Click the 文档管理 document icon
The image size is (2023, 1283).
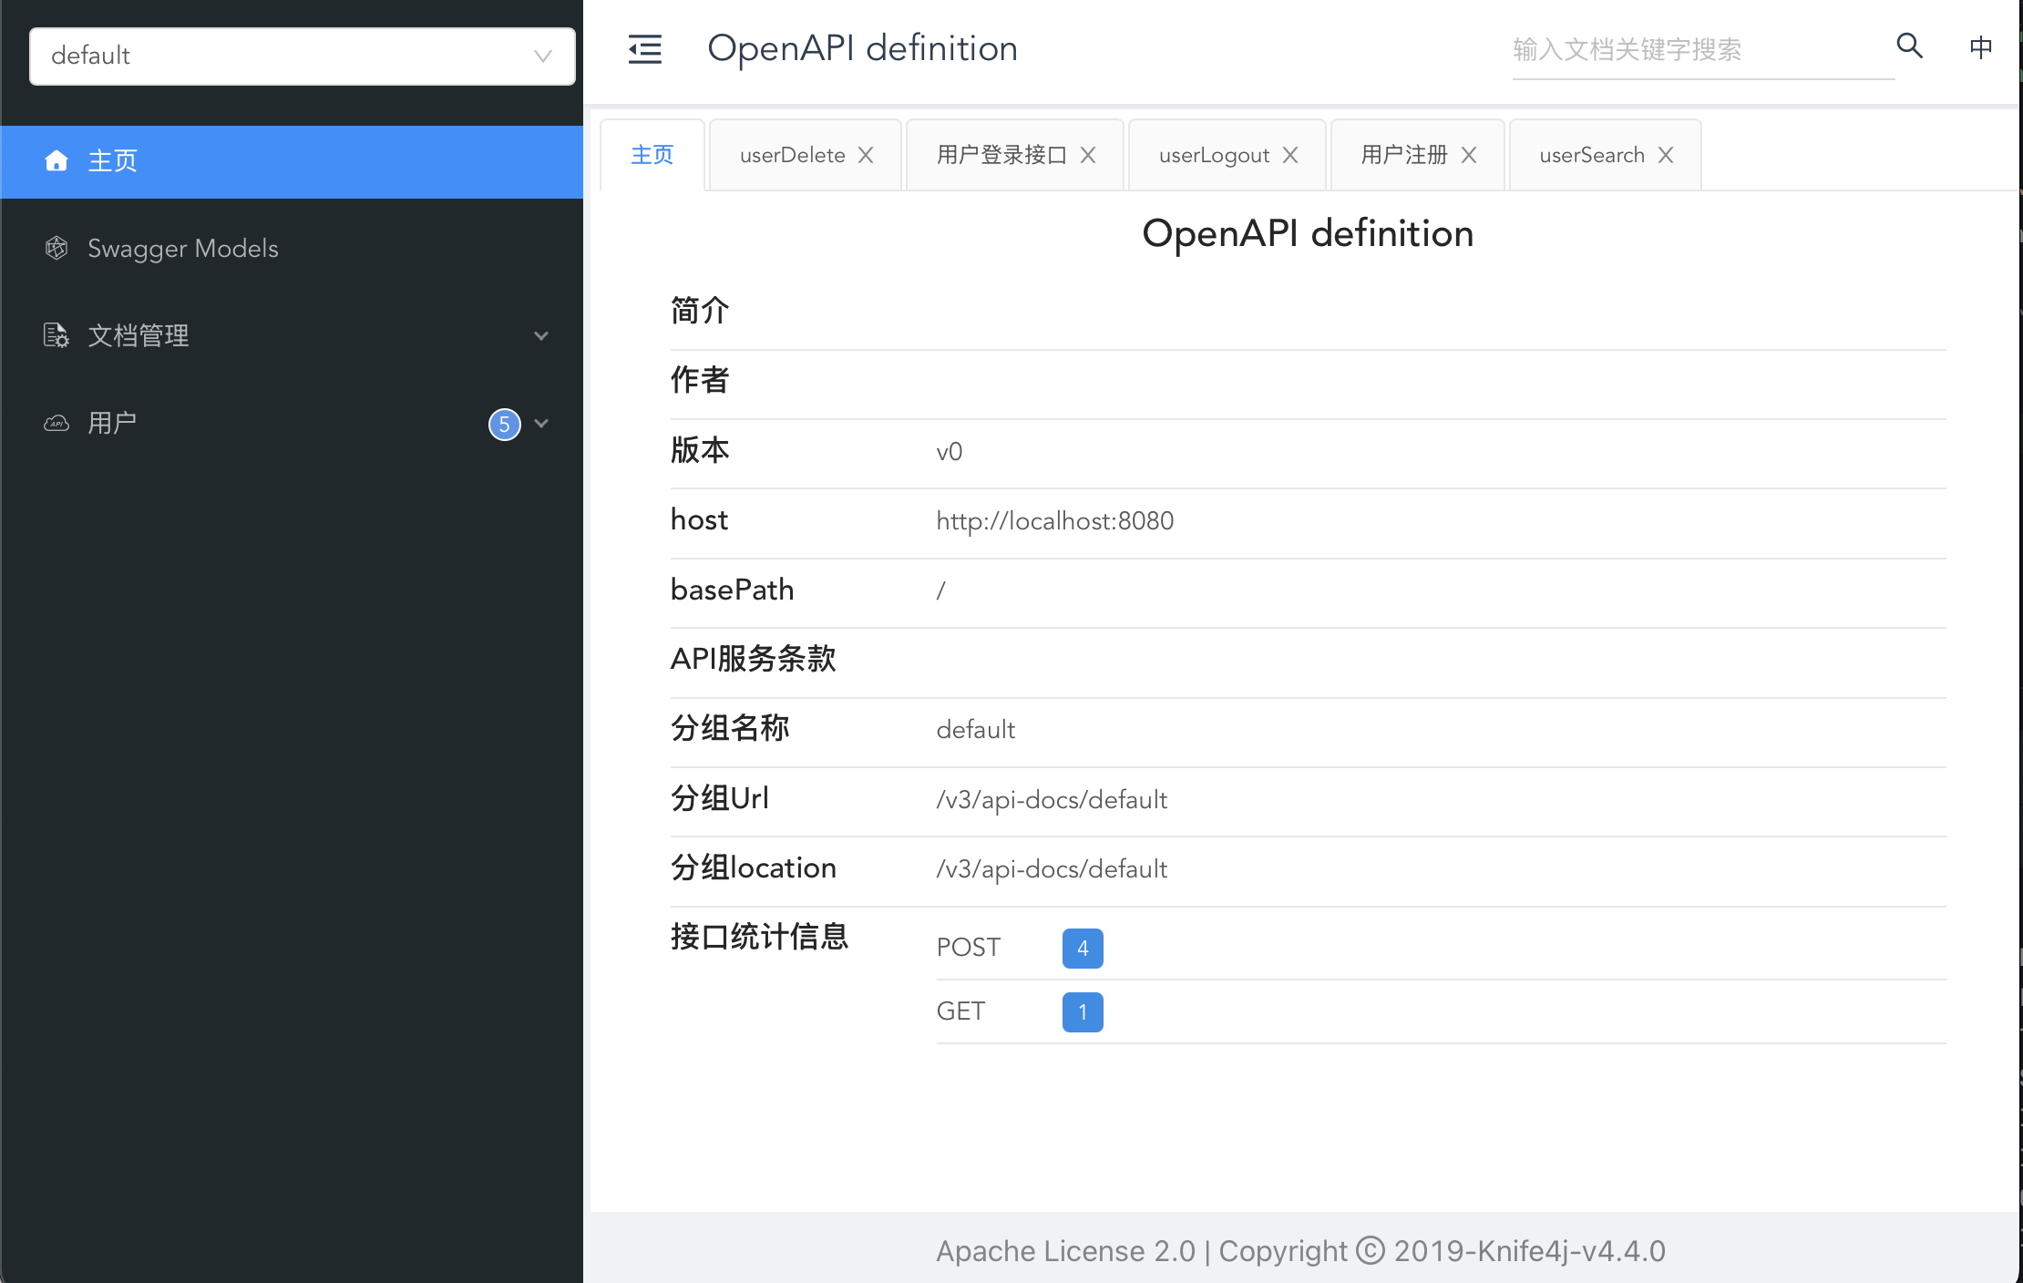click(56, 335)
